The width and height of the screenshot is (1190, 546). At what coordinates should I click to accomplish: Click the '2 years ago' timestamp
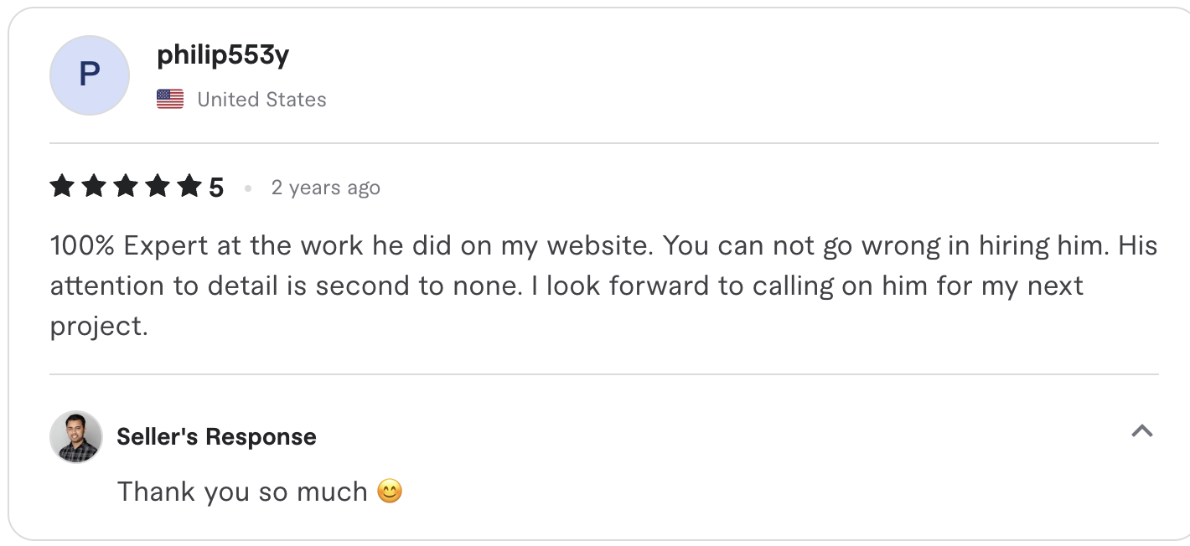coord(325,188)
